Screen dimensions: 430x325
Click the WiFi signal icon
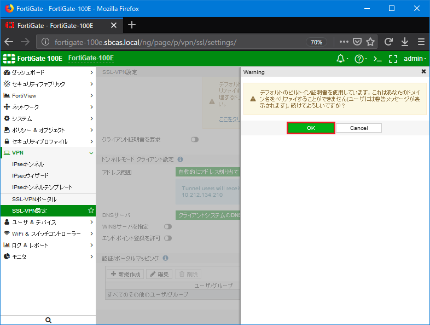pyautogui.click(x=7, y=233)
